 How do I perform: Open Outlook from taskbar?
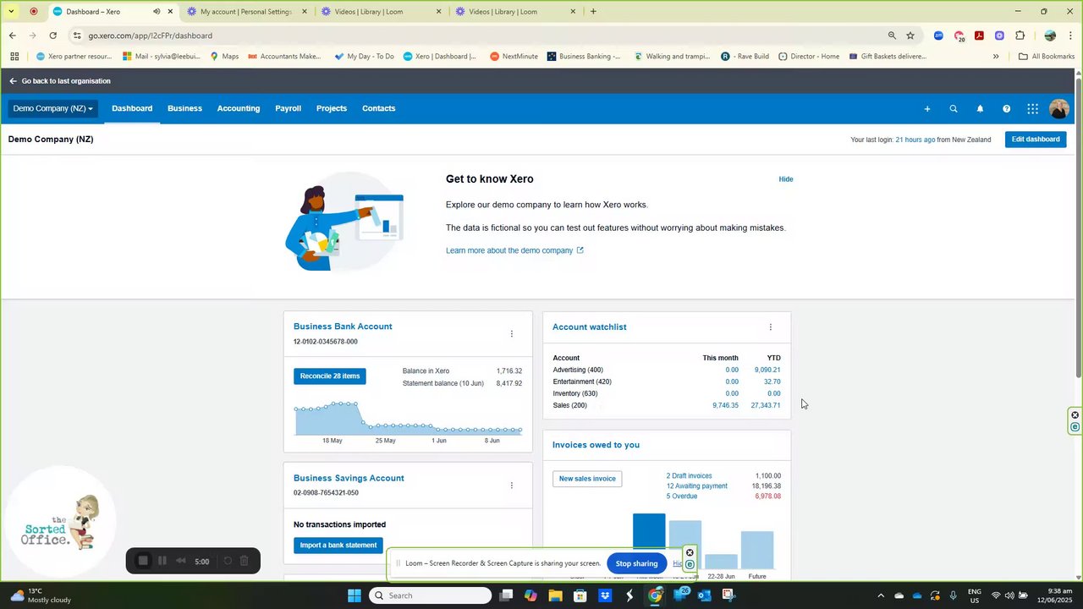coord(704,595)
